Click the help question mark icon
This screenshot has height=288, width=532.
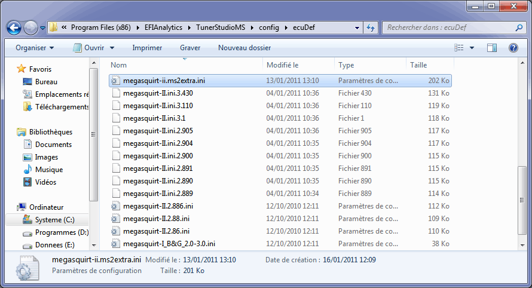click(x=513, y=48)
